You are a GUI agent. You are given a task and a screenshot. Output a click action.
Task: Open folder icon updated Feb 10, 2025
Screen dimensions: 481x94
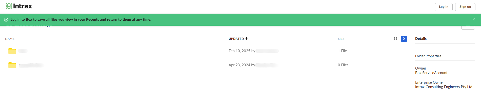coord(12,51)
